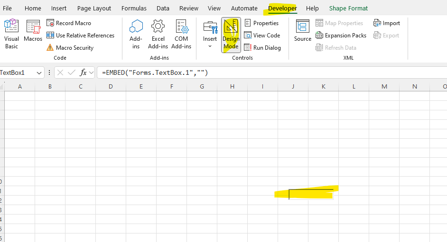Click Refresh Data
This screenshot has width=447, height=242.
(336, 47)
